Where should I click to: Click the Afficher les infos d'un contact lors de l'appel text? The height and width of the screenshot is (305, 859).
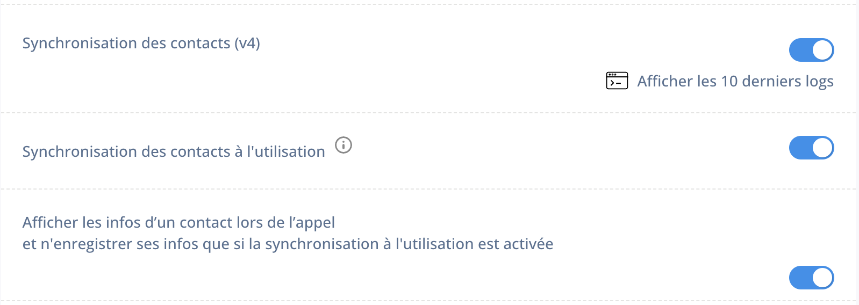click(178, 222)
